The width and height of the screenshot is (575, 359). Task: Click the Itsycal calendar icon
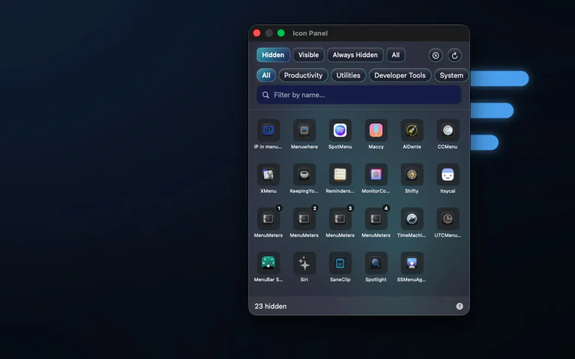(x=448, y=175)
